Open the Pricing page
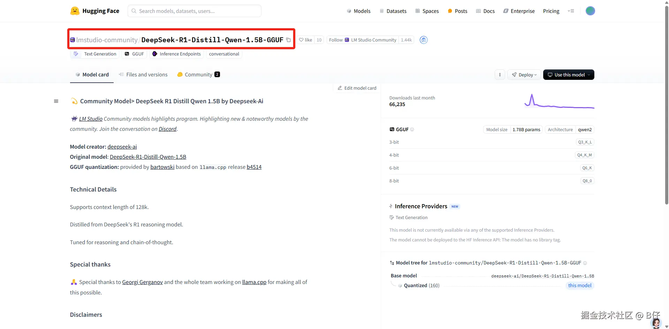The width and height of the screenshot is (669, 329). [x=551, y=11]
